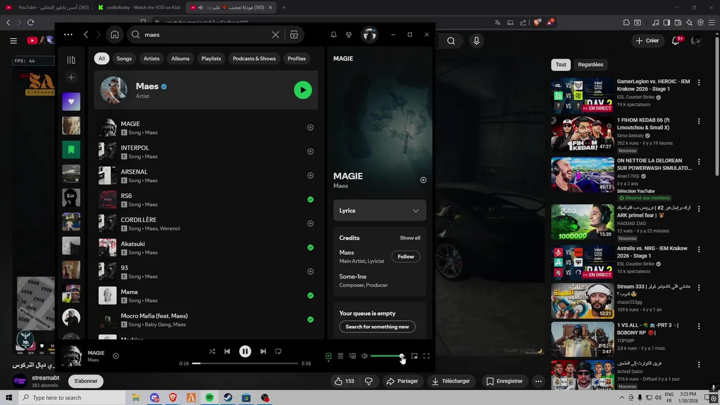Toggle shuffle in the Spotify player

[x=212, y=351]
